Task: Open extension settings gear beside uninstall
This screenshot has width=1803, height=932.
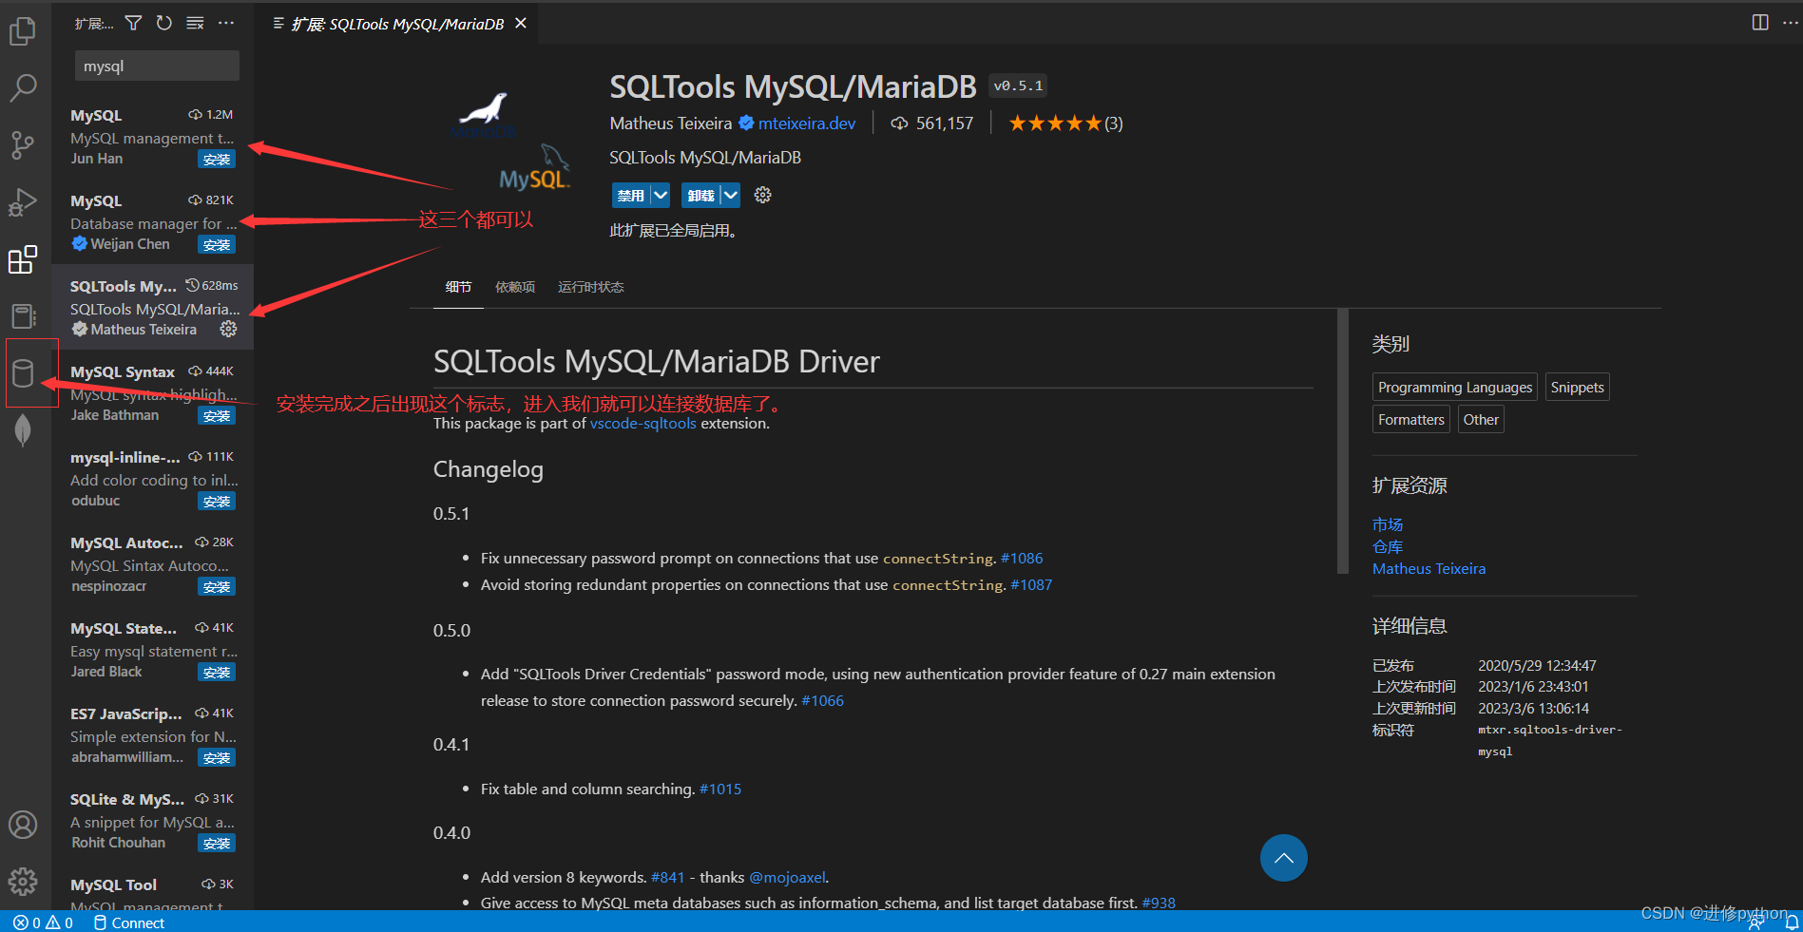Action: tap(762, 195)
